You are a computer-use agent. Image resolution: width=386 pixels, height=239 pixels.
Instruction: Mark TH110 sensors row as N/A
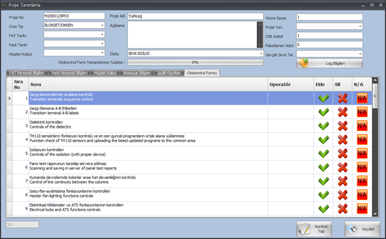point(362,140)
